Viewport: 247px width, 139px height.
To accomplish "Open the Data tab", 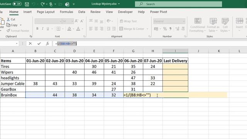I will (x=81, y=12).
